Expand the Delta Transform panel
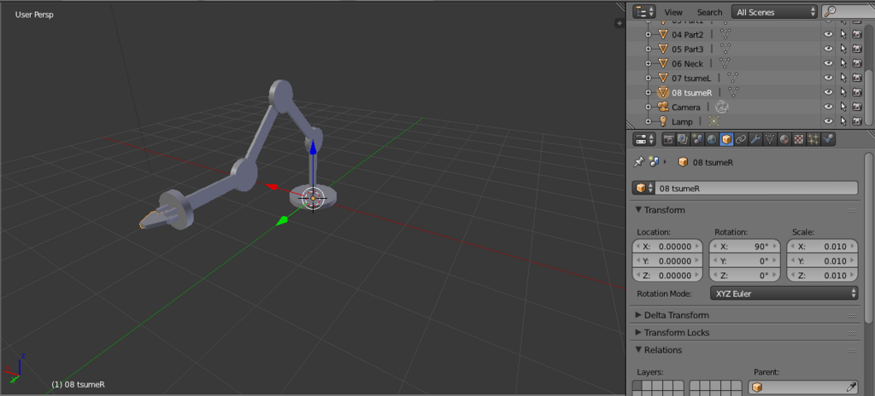The width and height of the screenshot is (875, 396). (x=639, y=315)
